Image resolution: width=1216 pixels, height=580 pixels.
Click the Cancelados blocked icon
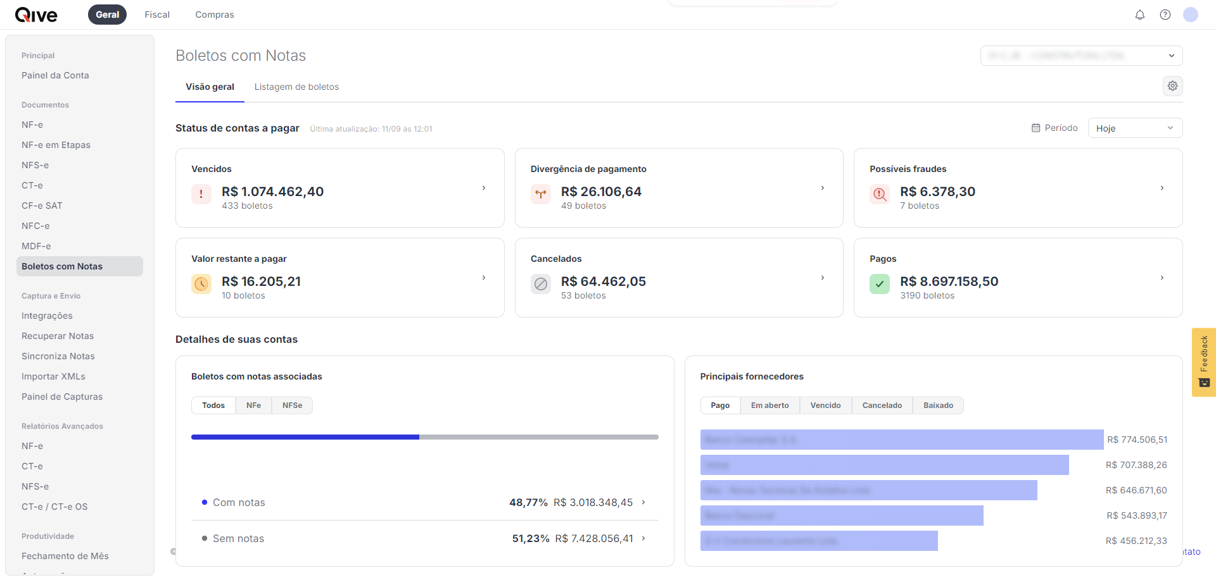(541, 284)
